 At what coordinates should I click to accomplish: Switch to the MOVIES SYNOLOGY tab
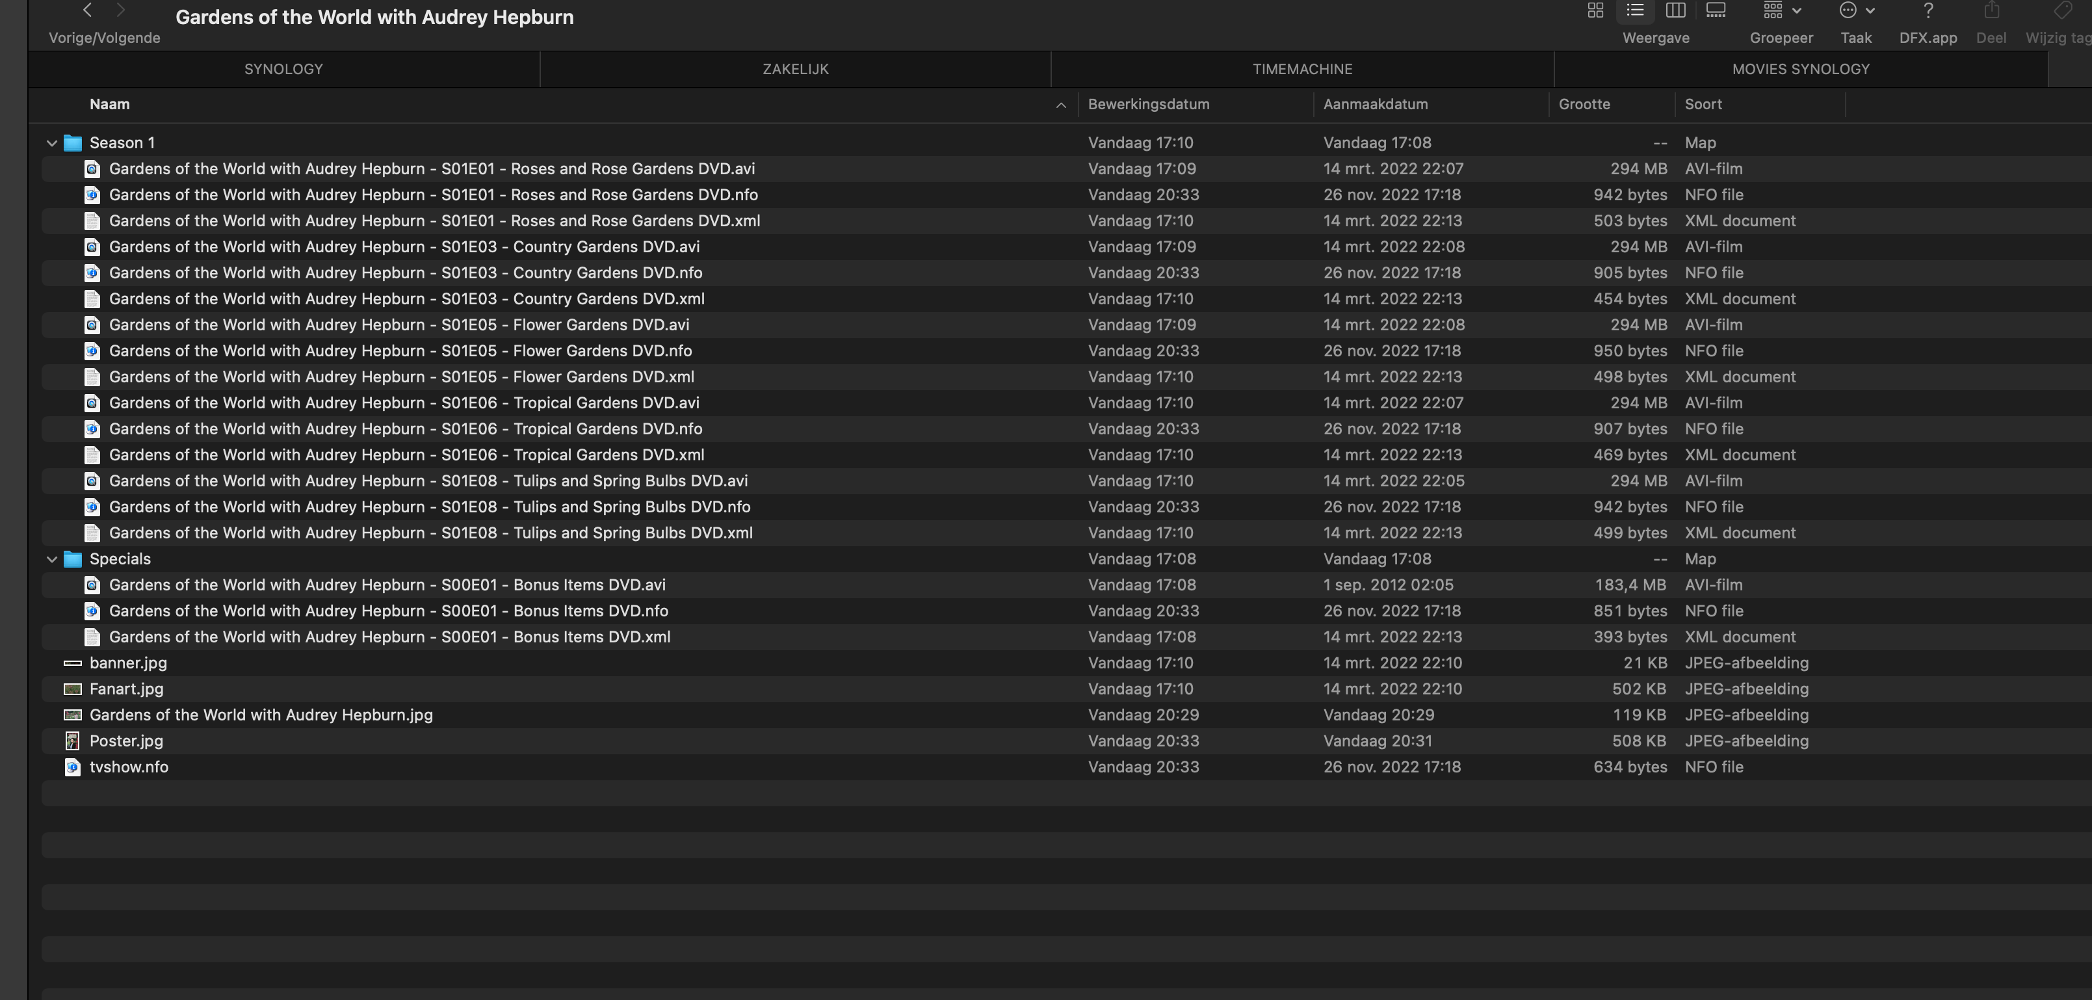click(1801, 69)
